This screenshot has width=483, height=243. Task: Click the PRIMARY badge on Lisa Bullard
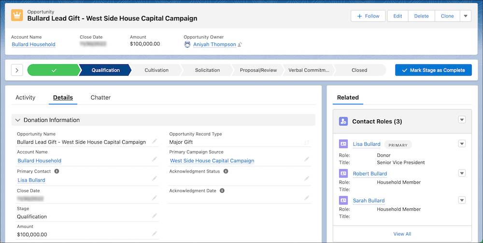398,145
